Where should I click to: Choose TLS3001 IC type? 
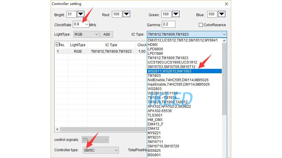pos(184,115)
